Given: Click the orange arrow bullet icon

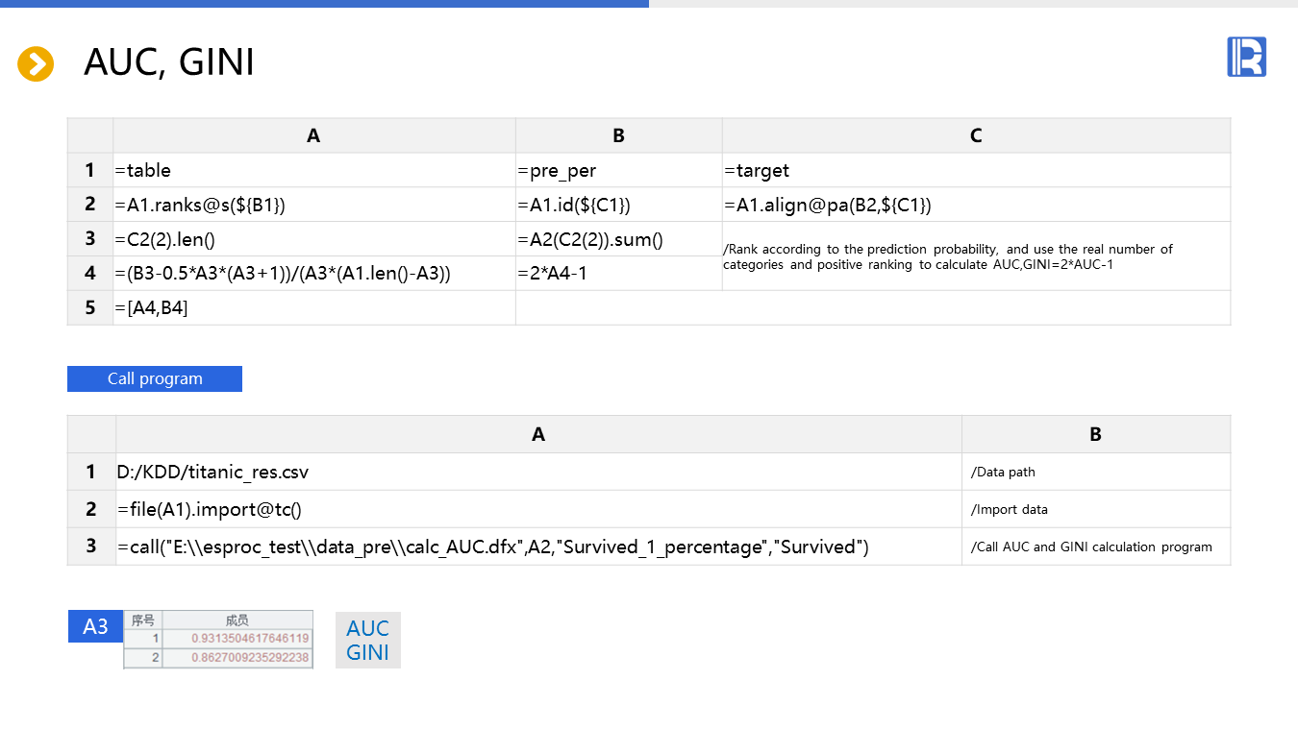Looking at the screenshot, I should [36, 64].
